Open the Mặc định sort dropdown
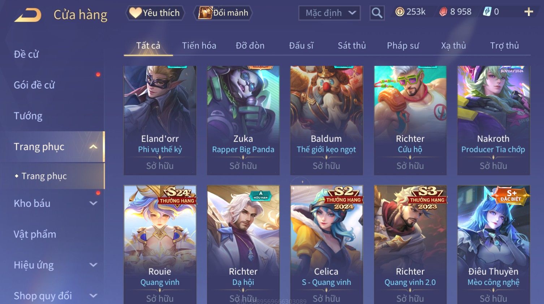 tap(329, 13)
